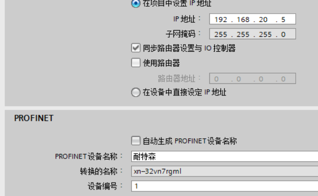Click the last octet 5 of IP 地址
The image size is (318, 196).
[x=283, y=19]
